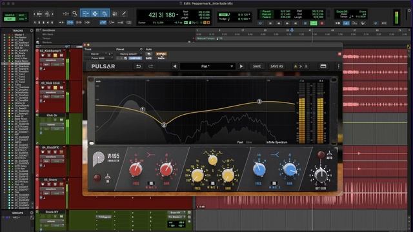
Task: Open the Nudge value dropdown
Action: click(x=249, y=19)
